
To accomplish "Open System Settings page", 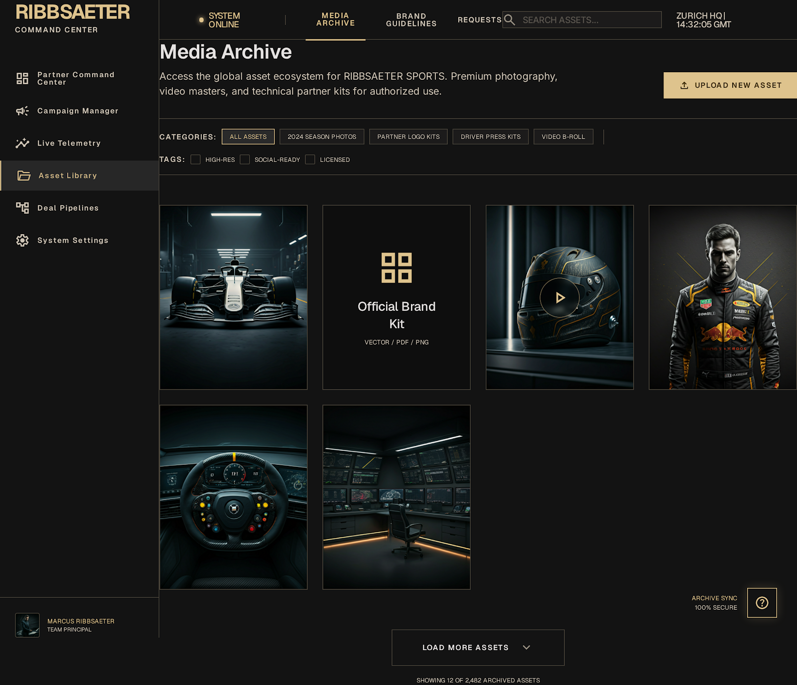I will pos(80,240).
